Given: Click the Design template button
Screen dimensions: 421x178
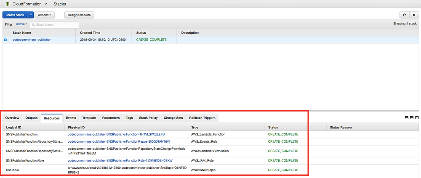Looking at the screenshot, I should click(79, 15).
